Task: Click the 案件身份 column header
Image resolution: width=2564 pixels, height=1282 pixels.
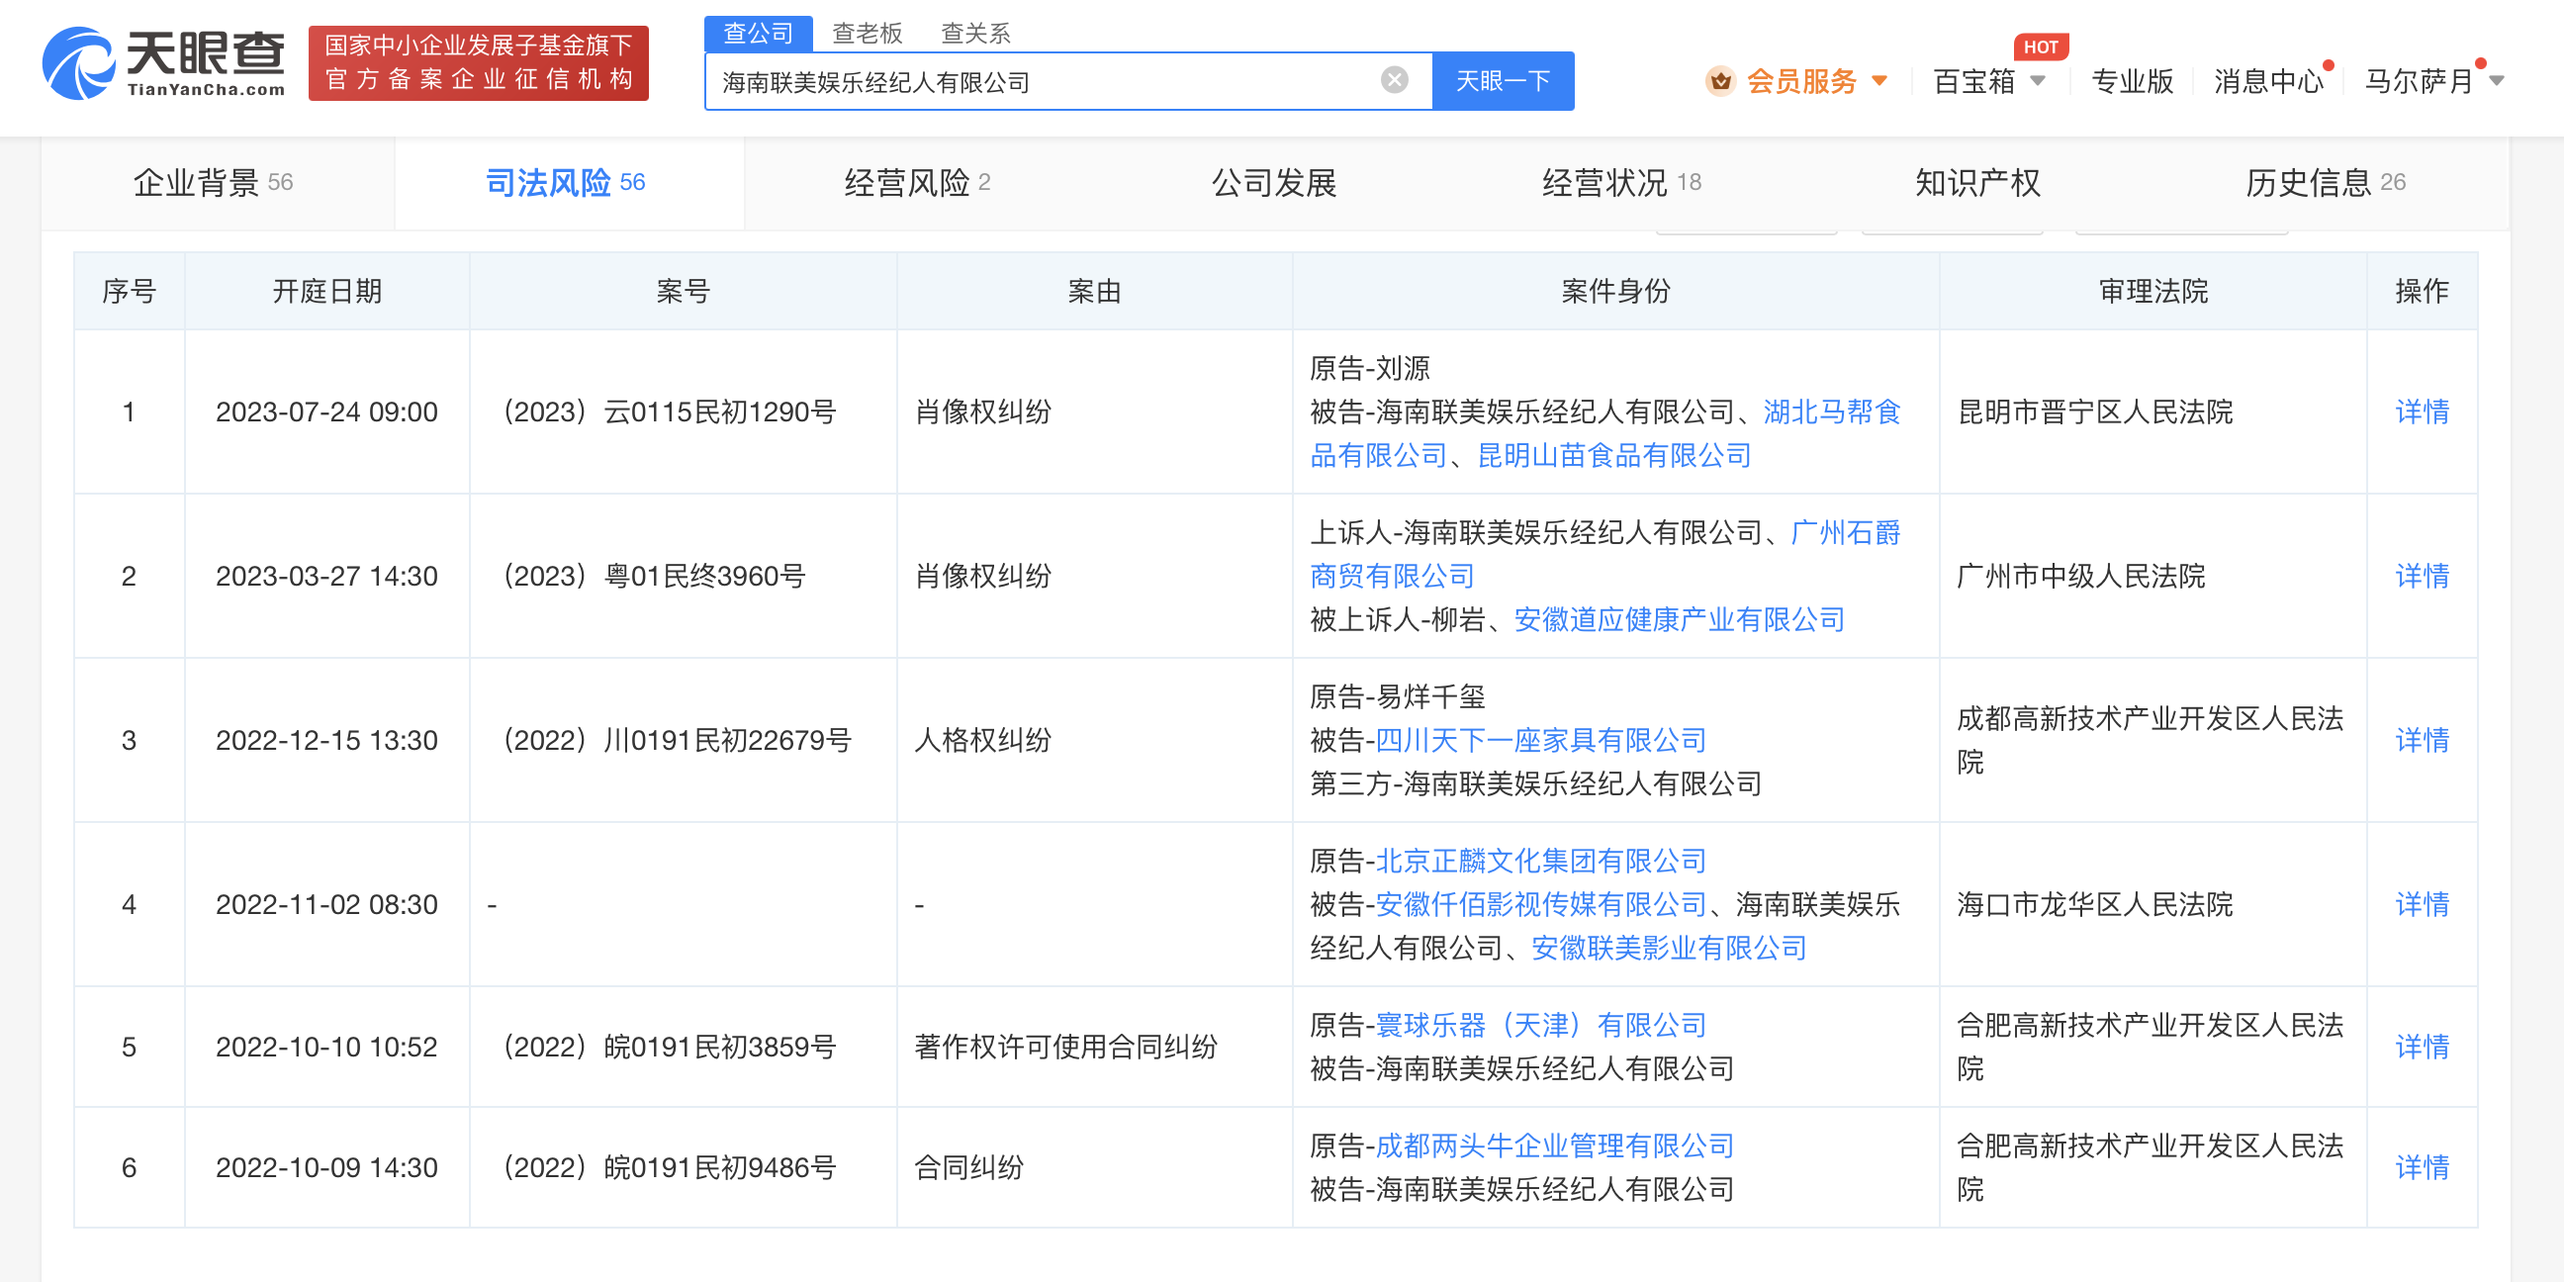Action: (1615, 291)
